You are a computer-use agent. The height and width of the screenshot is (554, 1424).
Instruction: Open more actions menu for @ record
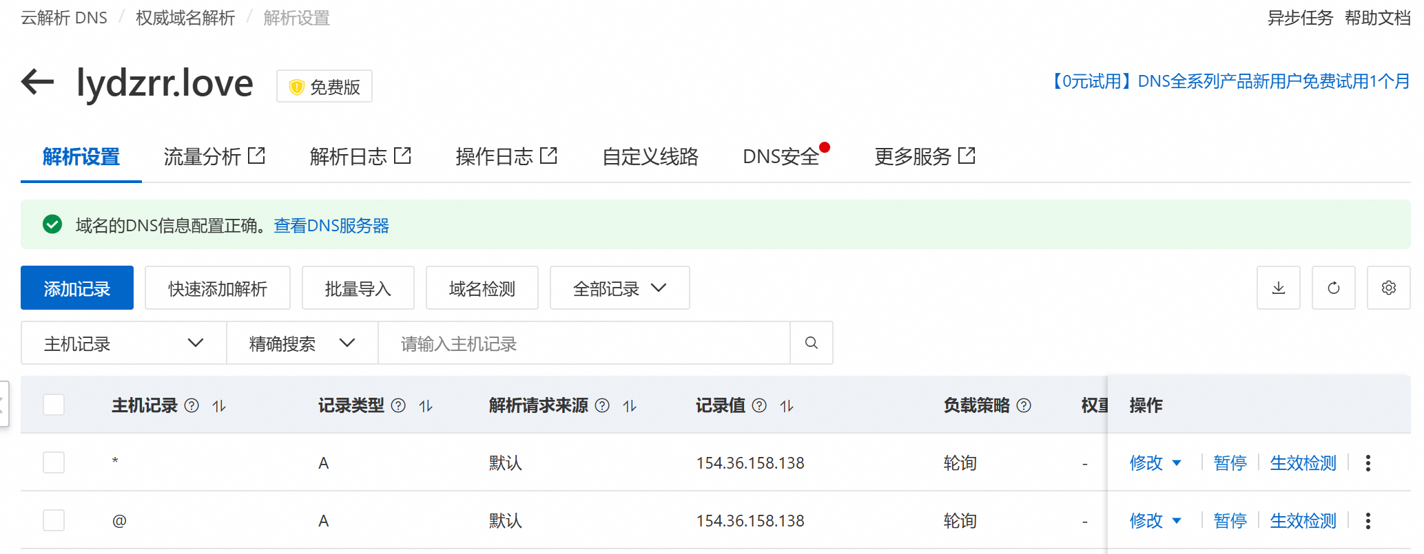click(1368, 521)
